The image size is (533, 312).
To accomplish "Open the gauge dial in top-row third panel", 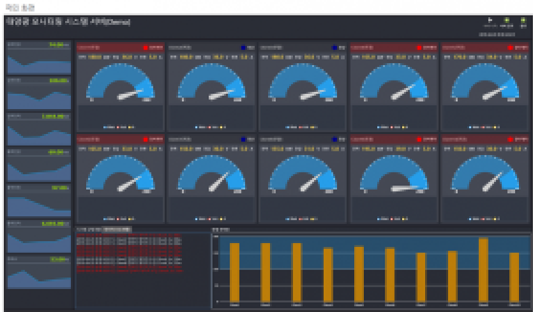I will click(x=303, y=82).
